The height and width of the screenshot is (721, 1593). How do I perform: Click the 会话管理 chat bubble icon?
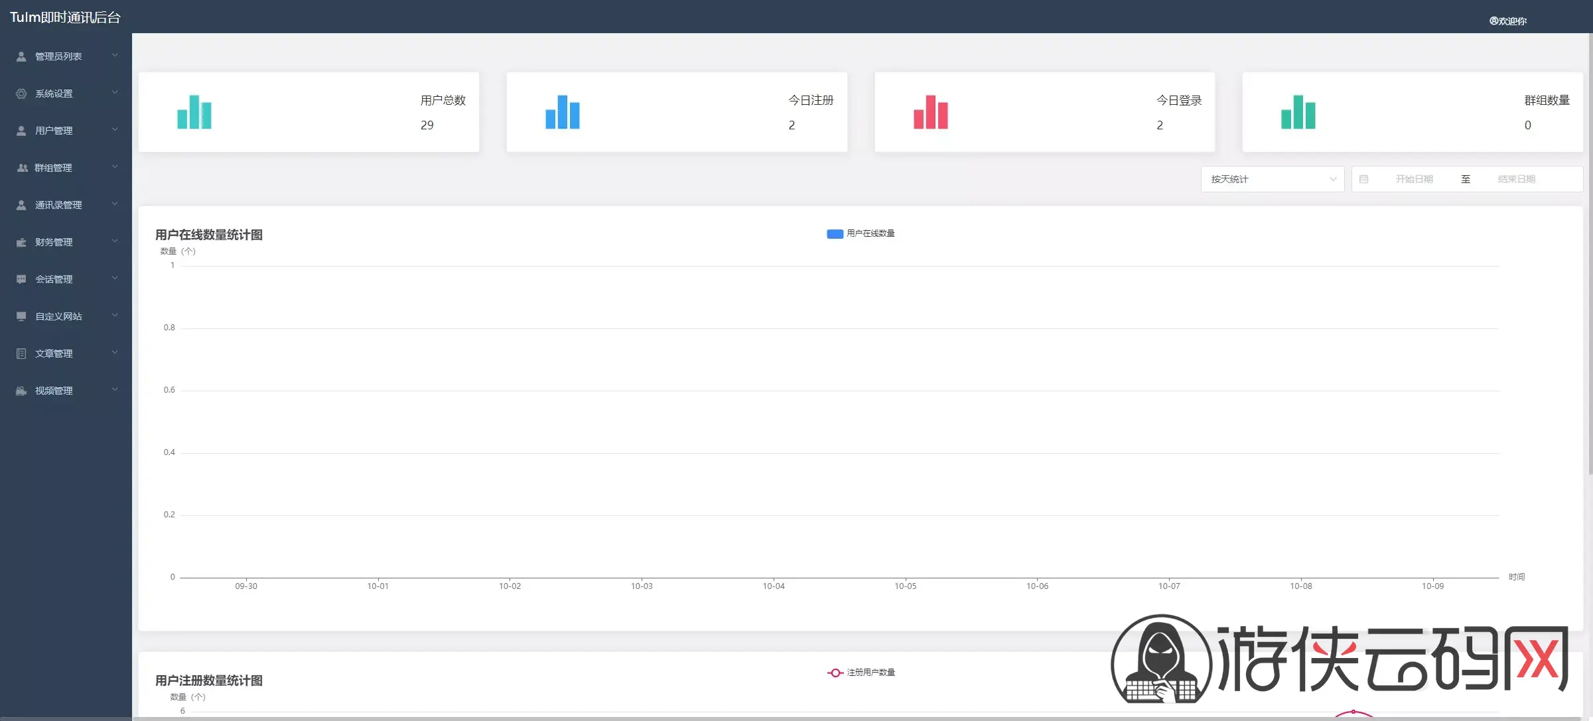pyautogui.click(x=21, y=279)
